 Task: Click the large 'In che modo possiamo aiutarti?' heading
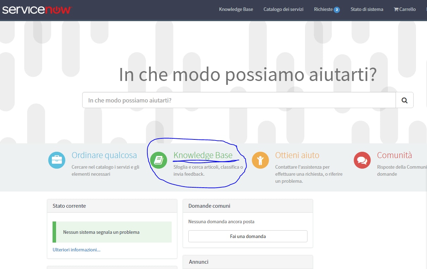pos(248,74)
